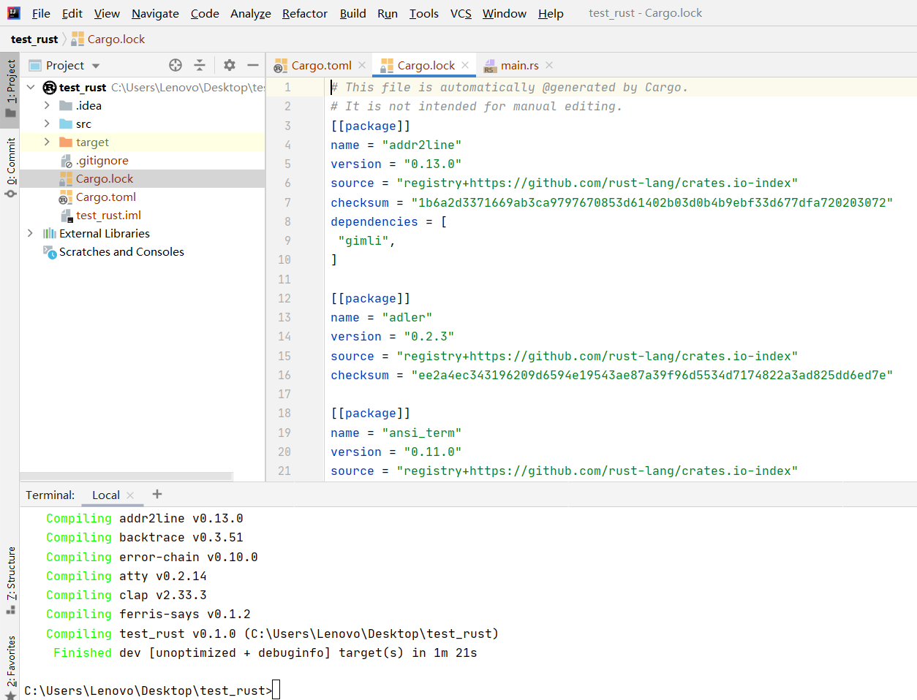Click test_rust breadcrumb in navigation bar

[x=34, y=39]
